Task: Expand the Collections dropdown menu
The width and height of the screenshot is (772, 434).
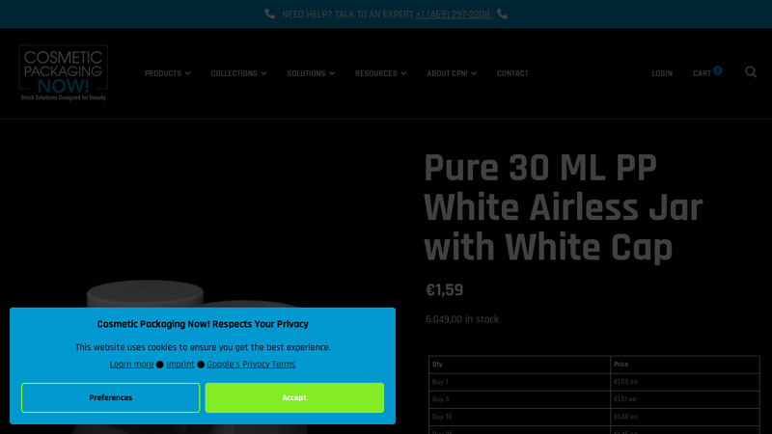Action: pos(238,73)
